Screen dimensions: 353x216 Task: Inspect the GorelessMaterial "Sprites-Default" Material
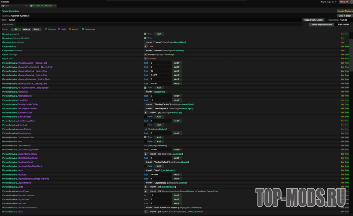point(149,162)
